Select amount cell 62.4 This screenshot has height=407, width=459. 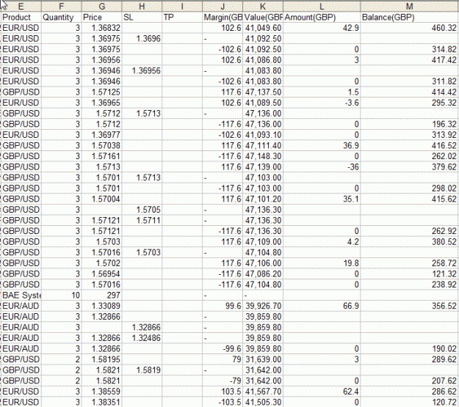[x=322, y=392]
